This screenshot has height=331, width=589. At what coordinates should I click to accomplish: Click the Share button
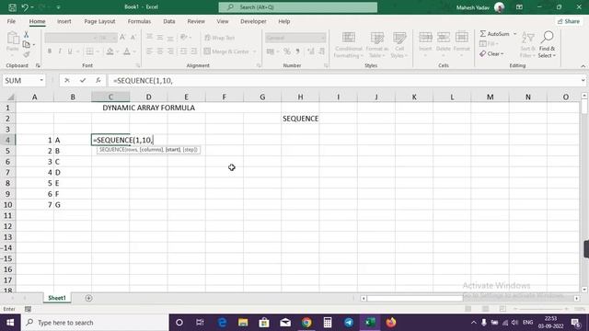coord(569,21)
